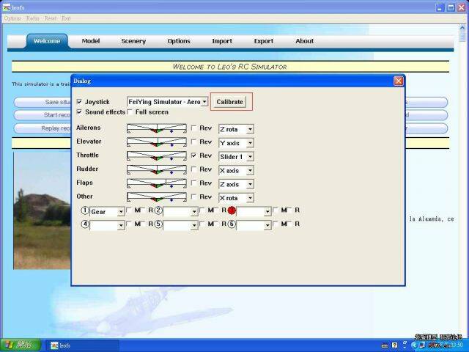Viewport: 469px width, 352px height.
Task: Open button 5 function dropdown
Action: [180, 225]
